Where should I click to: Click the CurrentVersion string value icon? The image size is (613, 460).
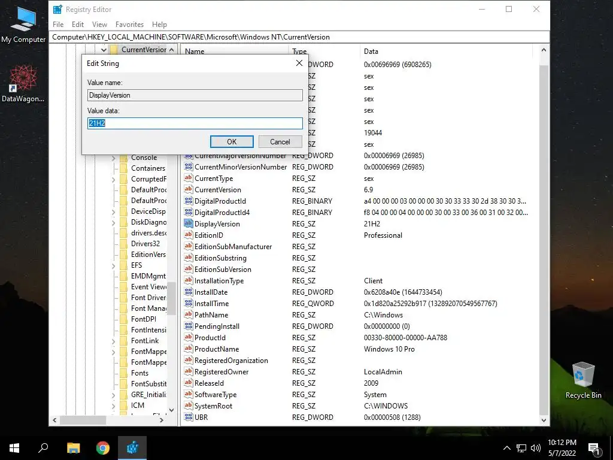tap(189, 189)
